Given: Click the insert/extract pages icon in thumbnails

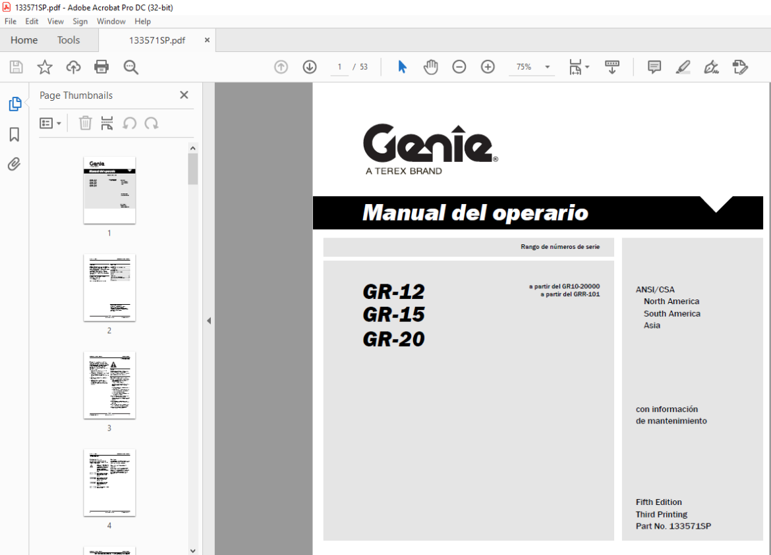Looking at the screenshot, I should [x=107, y=123].
